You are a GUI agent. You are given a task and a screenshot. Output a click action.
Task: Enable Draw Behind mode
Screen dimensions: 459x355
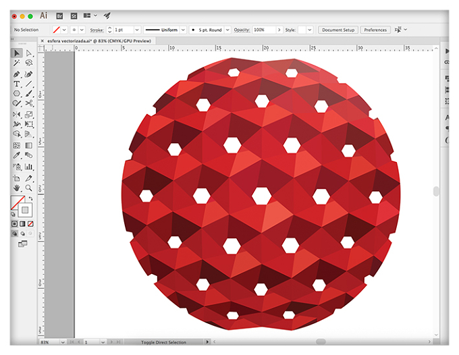(x=22, y=234)
